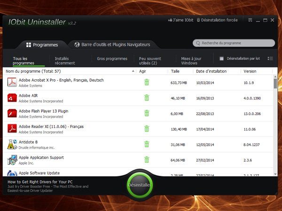Select Adobe Flash Player 13 Plugin name
The height and width of the screenshot is (211, 282).
pyautogui.click(x=44, y=111)
